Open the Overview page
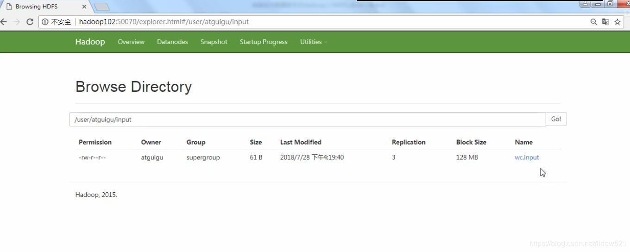The height and width of the screenshot is (252, 630). (x=131, y=42)
